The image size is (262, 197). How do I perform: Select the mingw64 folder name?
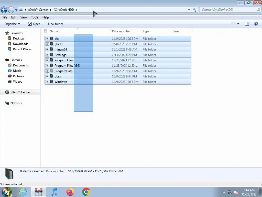61,50
